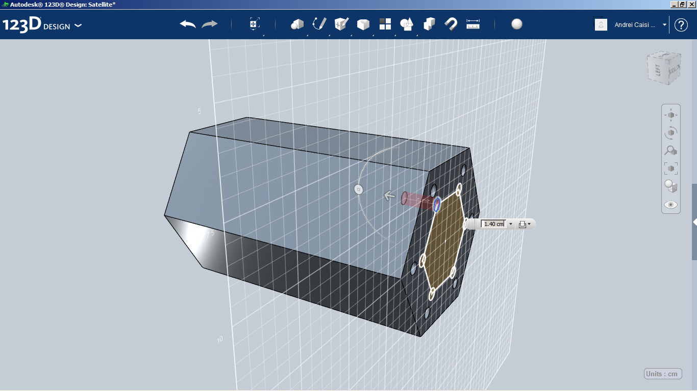Screen dimensions: 697x391
Task: Toggle perspective/orthographic view mode
Action: 671,186
